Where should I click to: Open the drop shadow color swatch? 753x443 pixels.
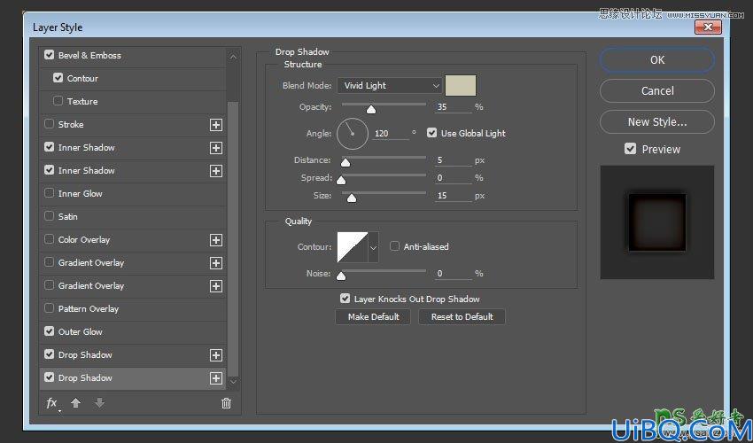tap(461, 86)
